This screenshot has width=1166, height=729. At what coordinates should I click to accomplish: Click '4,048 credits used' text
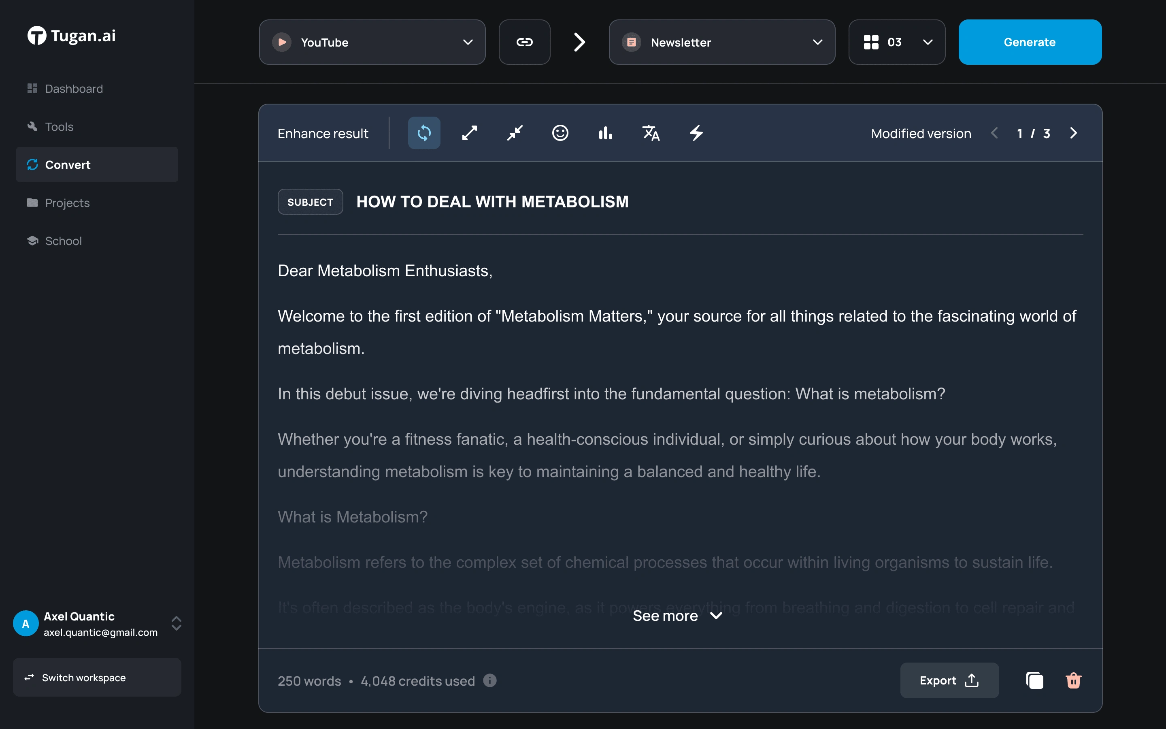(418, 681)
